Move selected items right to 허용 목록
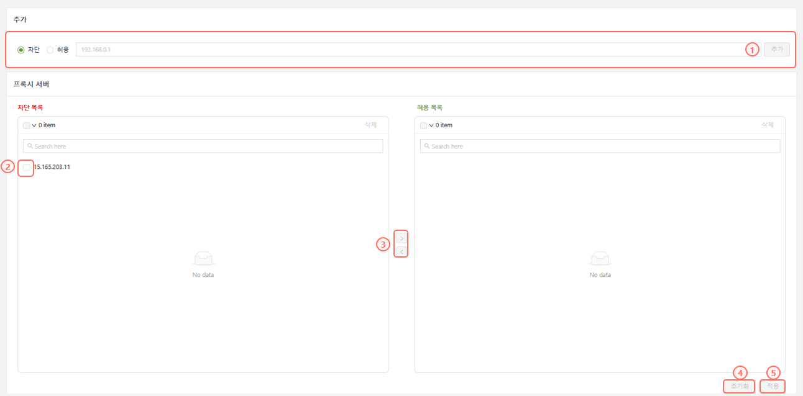Screen dimensions: 803x396 coord(401,238)
